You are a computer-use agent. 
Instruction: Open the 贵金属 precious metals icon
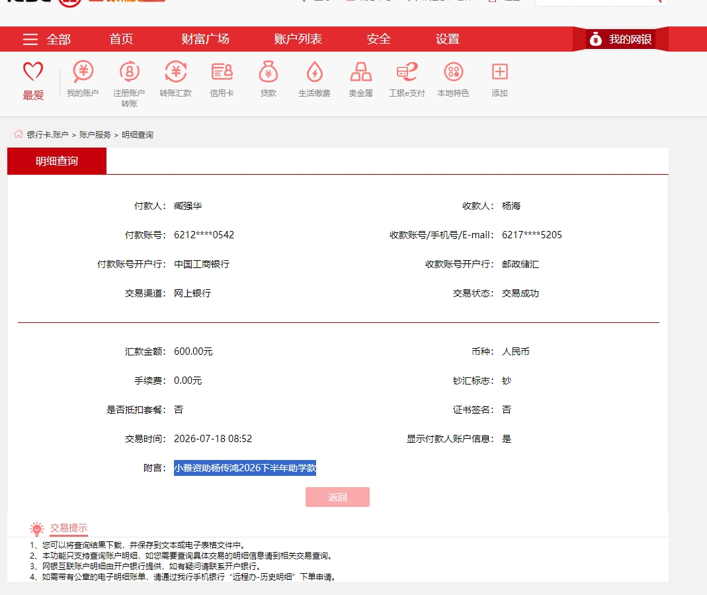[x=360, y=71]
